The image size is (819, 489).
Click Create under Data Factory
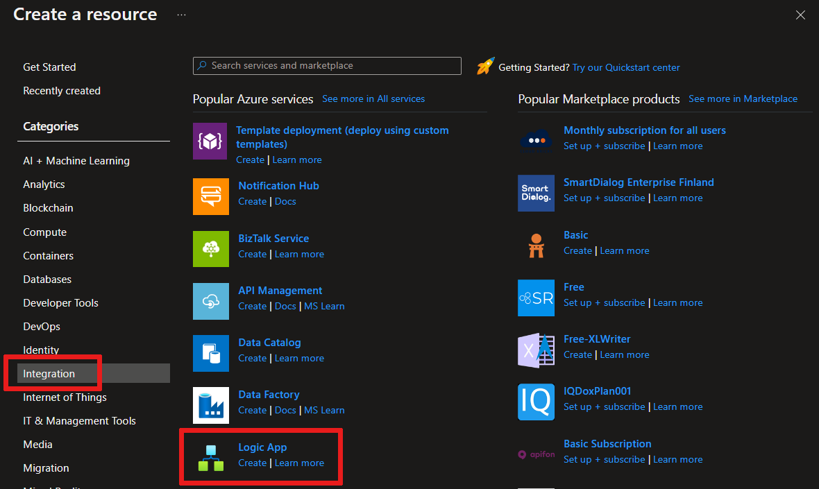(252, 410)
